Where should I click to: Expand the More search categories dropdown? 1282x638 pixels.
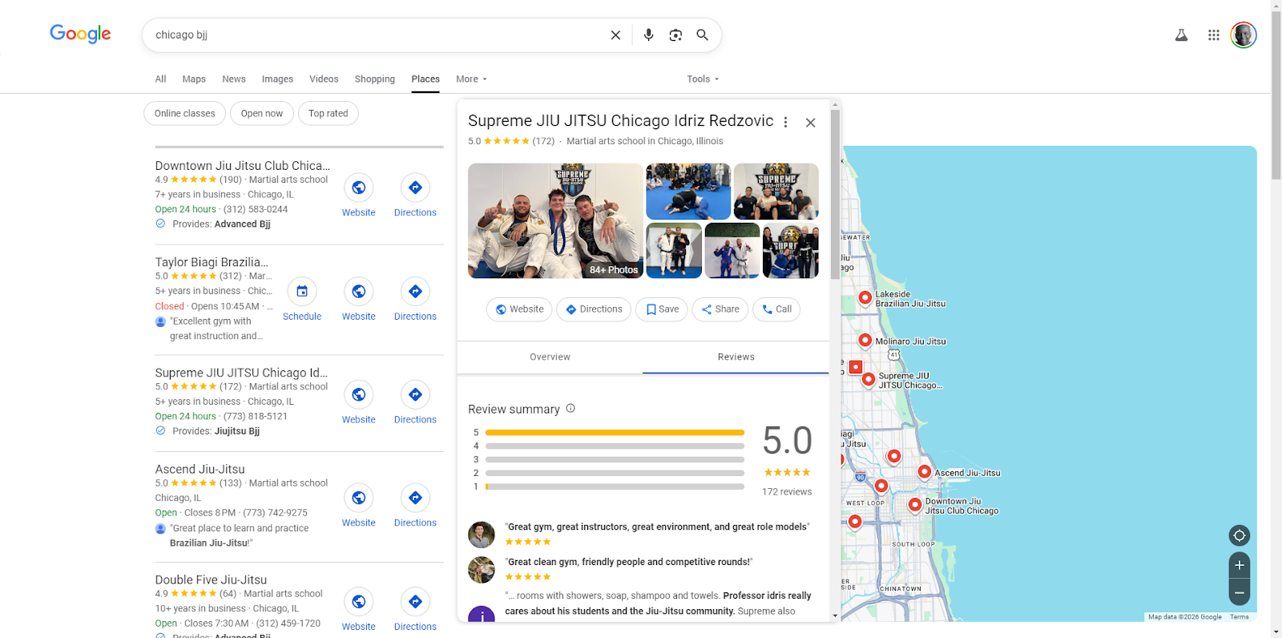471,79
